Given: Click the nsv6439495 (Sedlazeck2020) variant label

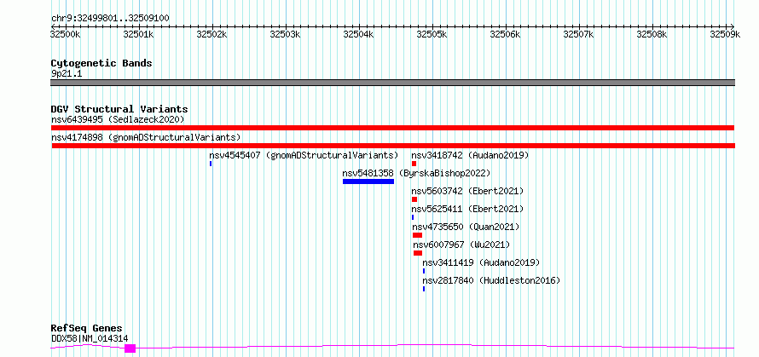Looking at the screenshot, I should click(x=118, y=119).
